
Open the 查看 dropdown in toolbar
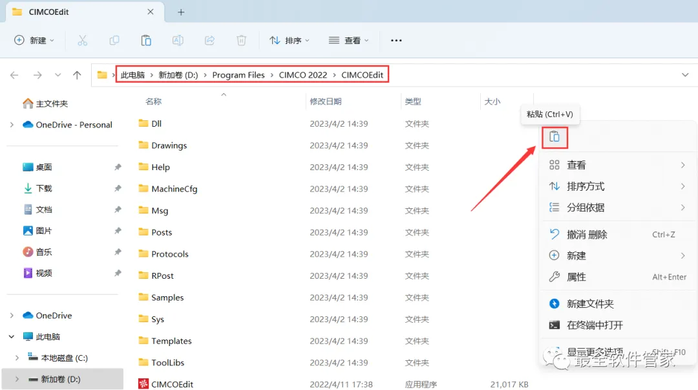(348, 41)
